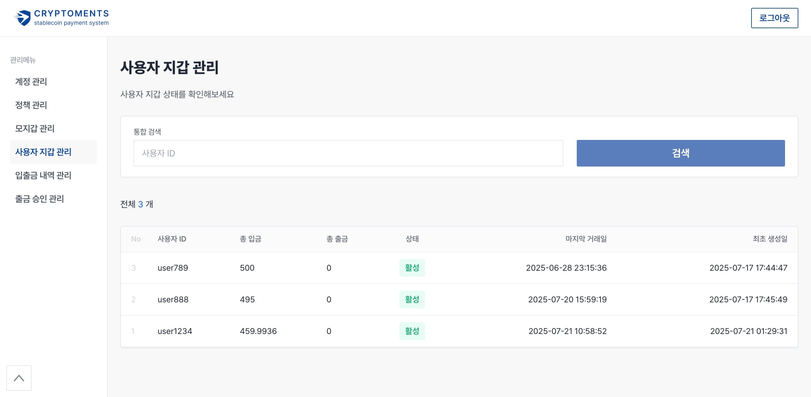The width and height of the screenshot is (811, 397).
Task: Click user888 user ID
Action: tap(173, 299)
